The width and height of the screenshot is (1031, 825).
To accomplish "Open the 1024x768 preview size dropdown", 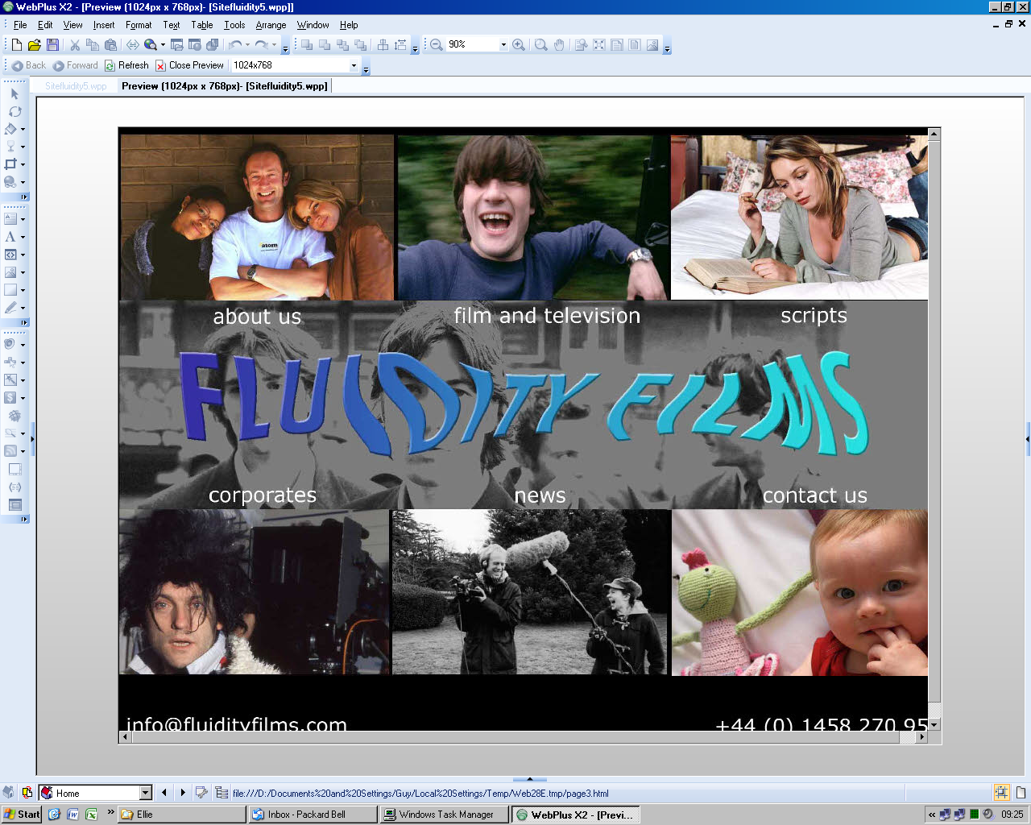I will point(353,65).
